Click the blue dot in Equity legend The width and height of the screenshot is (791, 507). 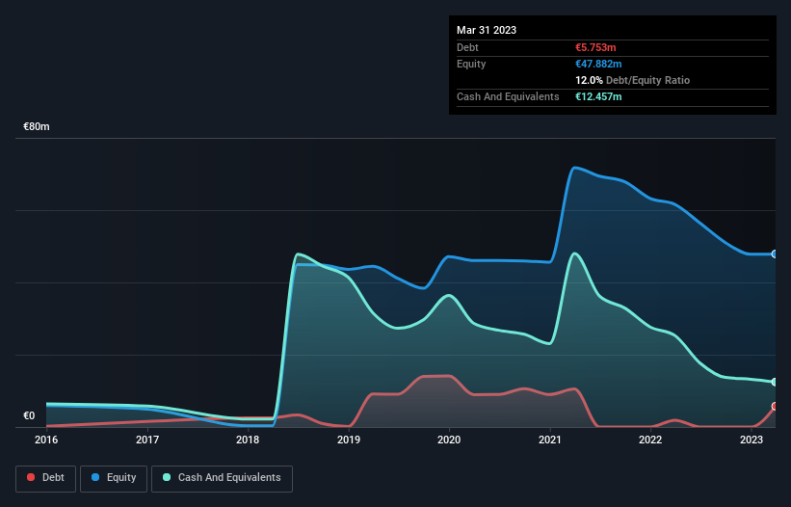pyautogui.click(x=94, y=477)
